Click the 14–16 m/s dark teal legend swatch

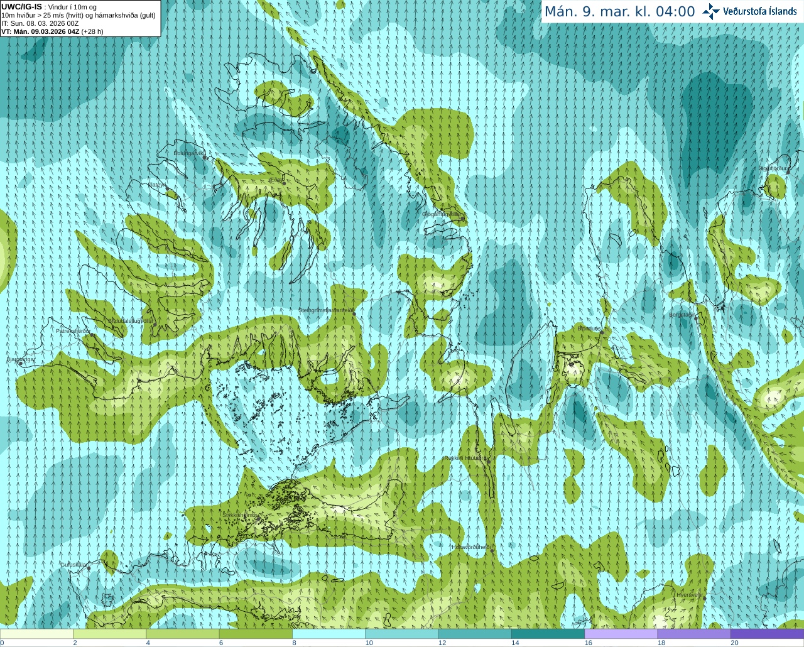pos(548,634)
